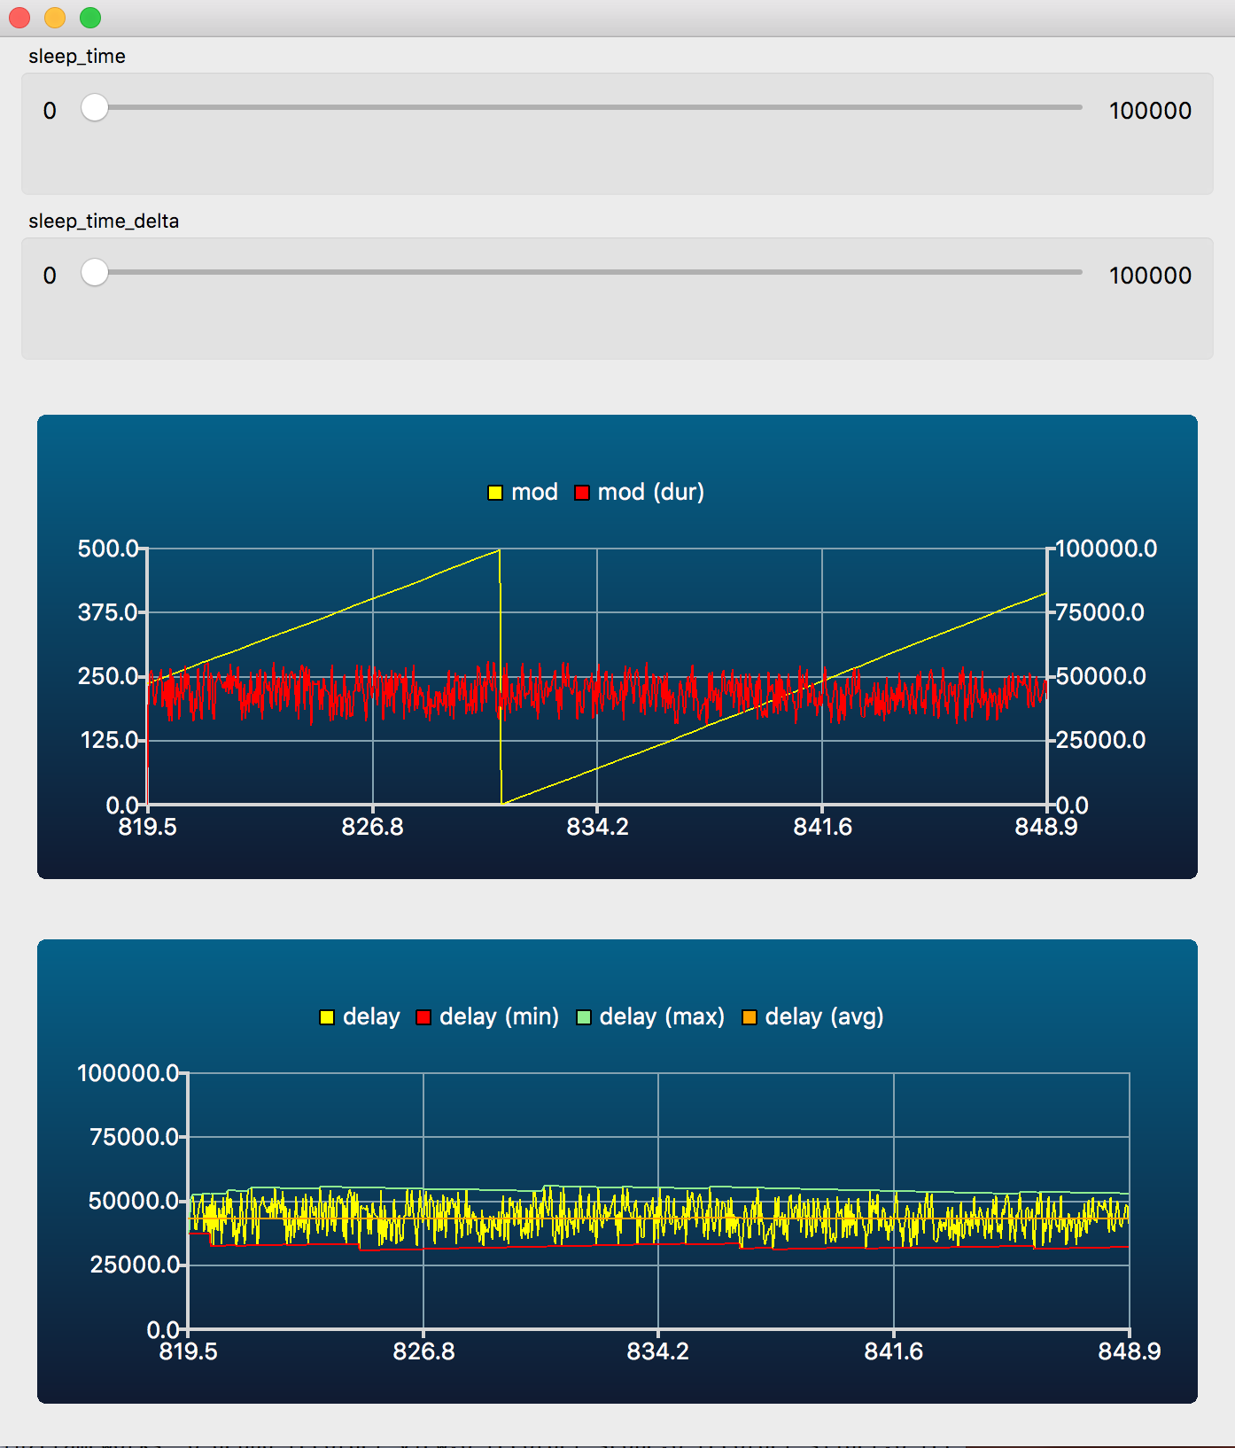
Task: Click 841.6 on delay chart x-axis
Action: (894, 1351)
